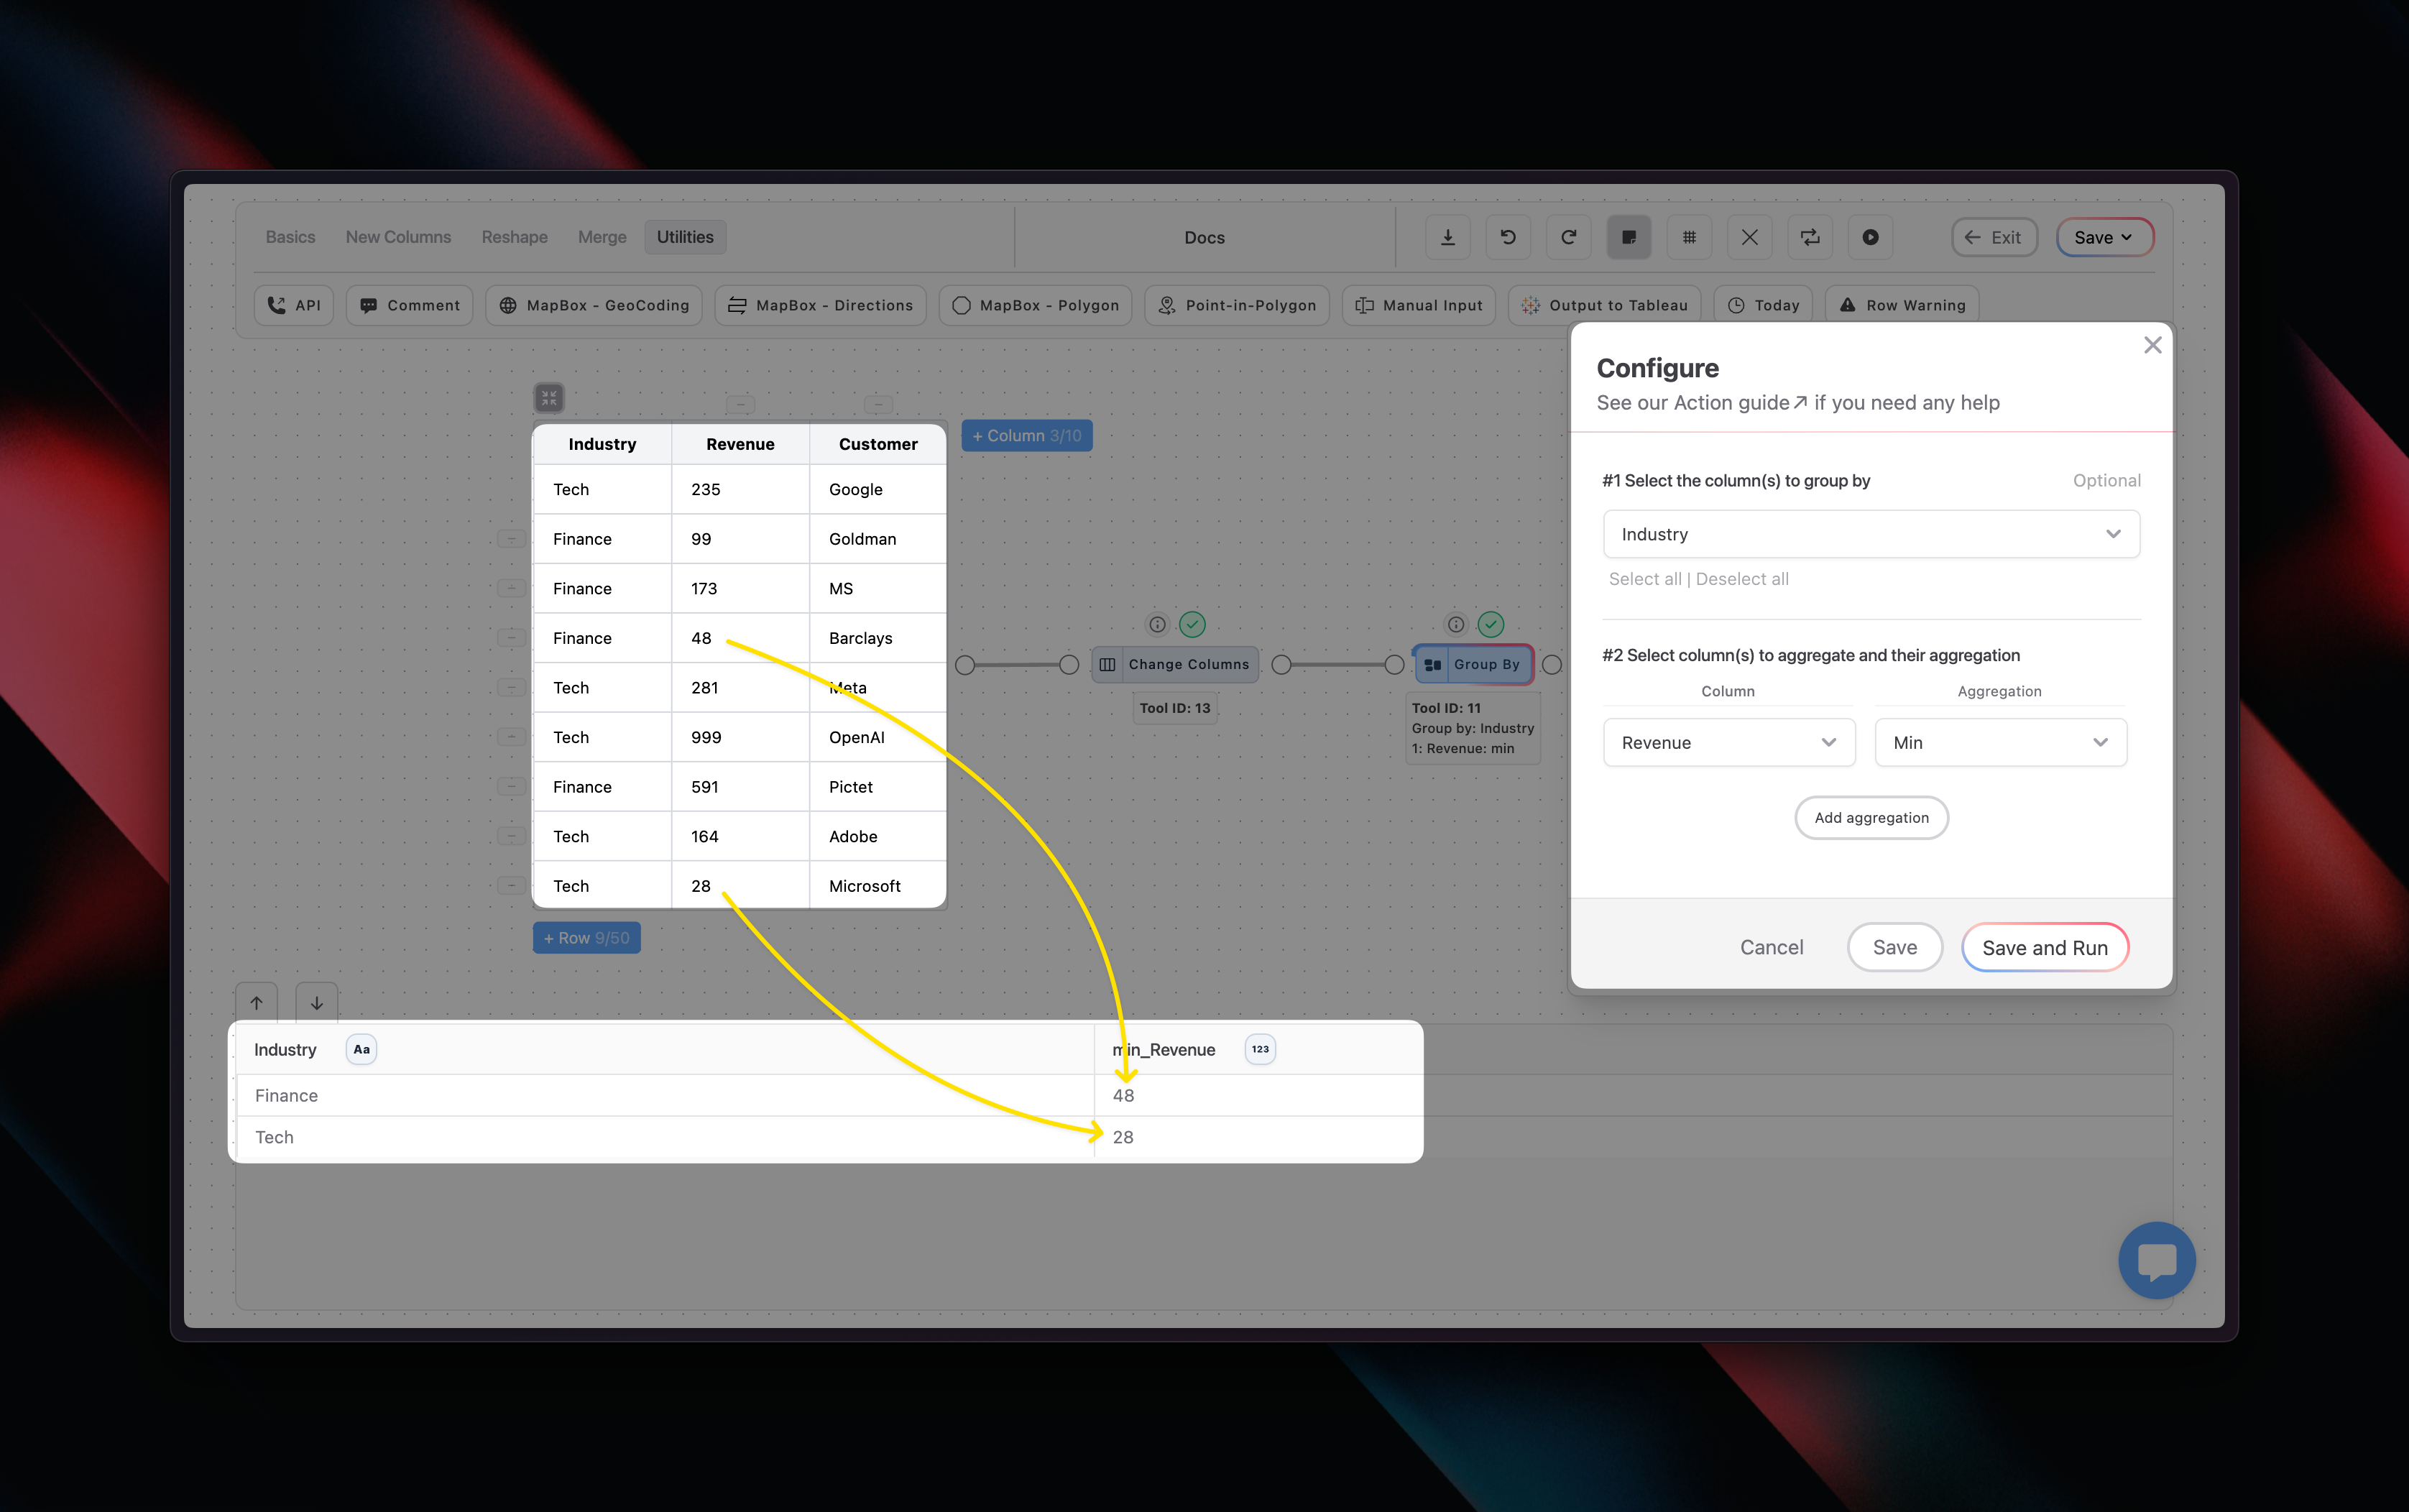
Task: Click the Industry column type Aa badge
Action: point(361,1049)
